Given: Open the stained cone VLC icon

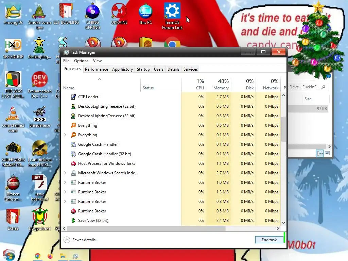Looking at the screenshot, I should [13, 119].
